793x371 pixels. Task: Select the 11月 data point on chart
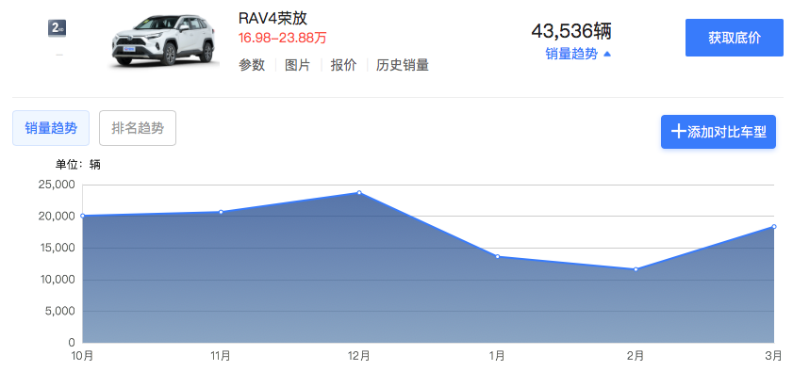point(221,212)
